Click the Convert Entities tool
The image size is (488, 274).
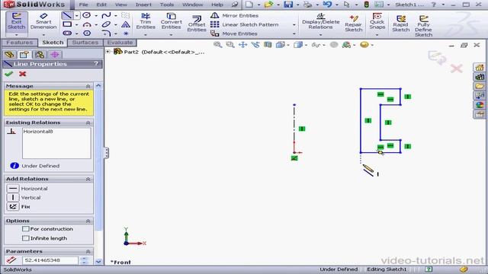[171, 21]
